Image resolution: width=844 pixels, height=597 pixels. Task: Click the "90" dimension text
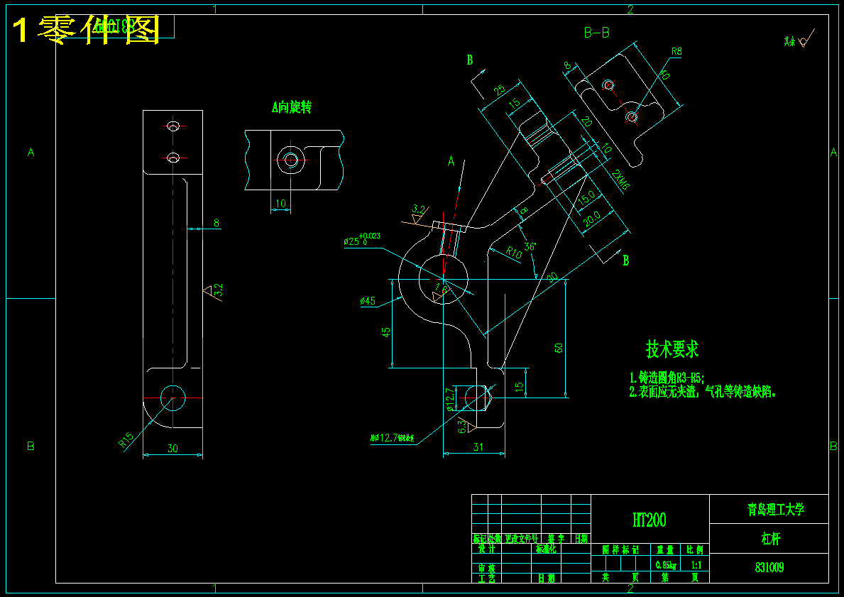point(552,278)
